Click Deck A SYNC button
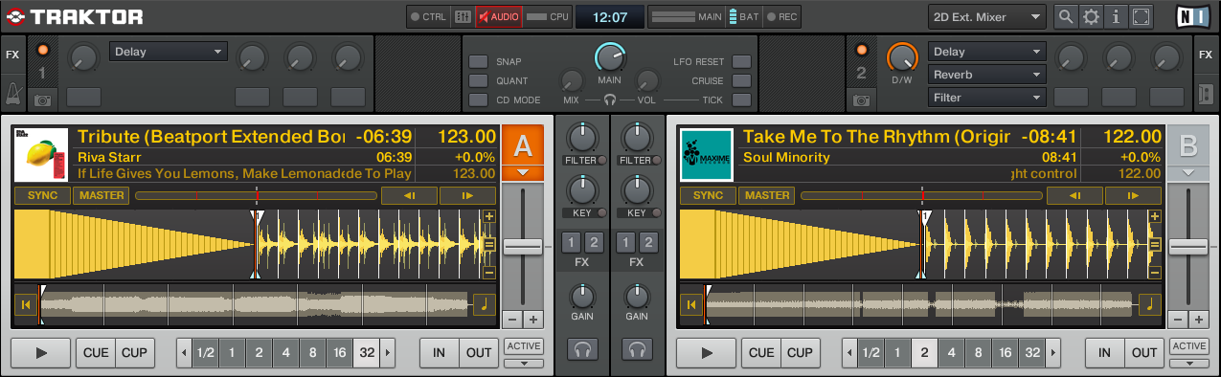 coord(43,195)
